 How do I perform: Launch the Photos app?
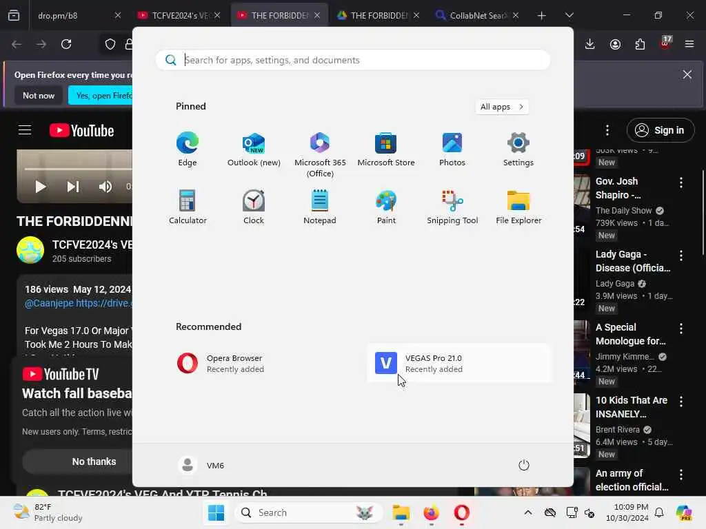pyautogui.click(x=452, y=149)
